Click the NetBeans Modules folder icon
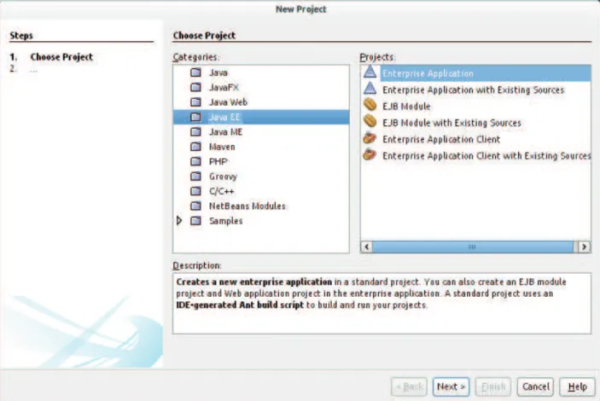 click(196, 206)
